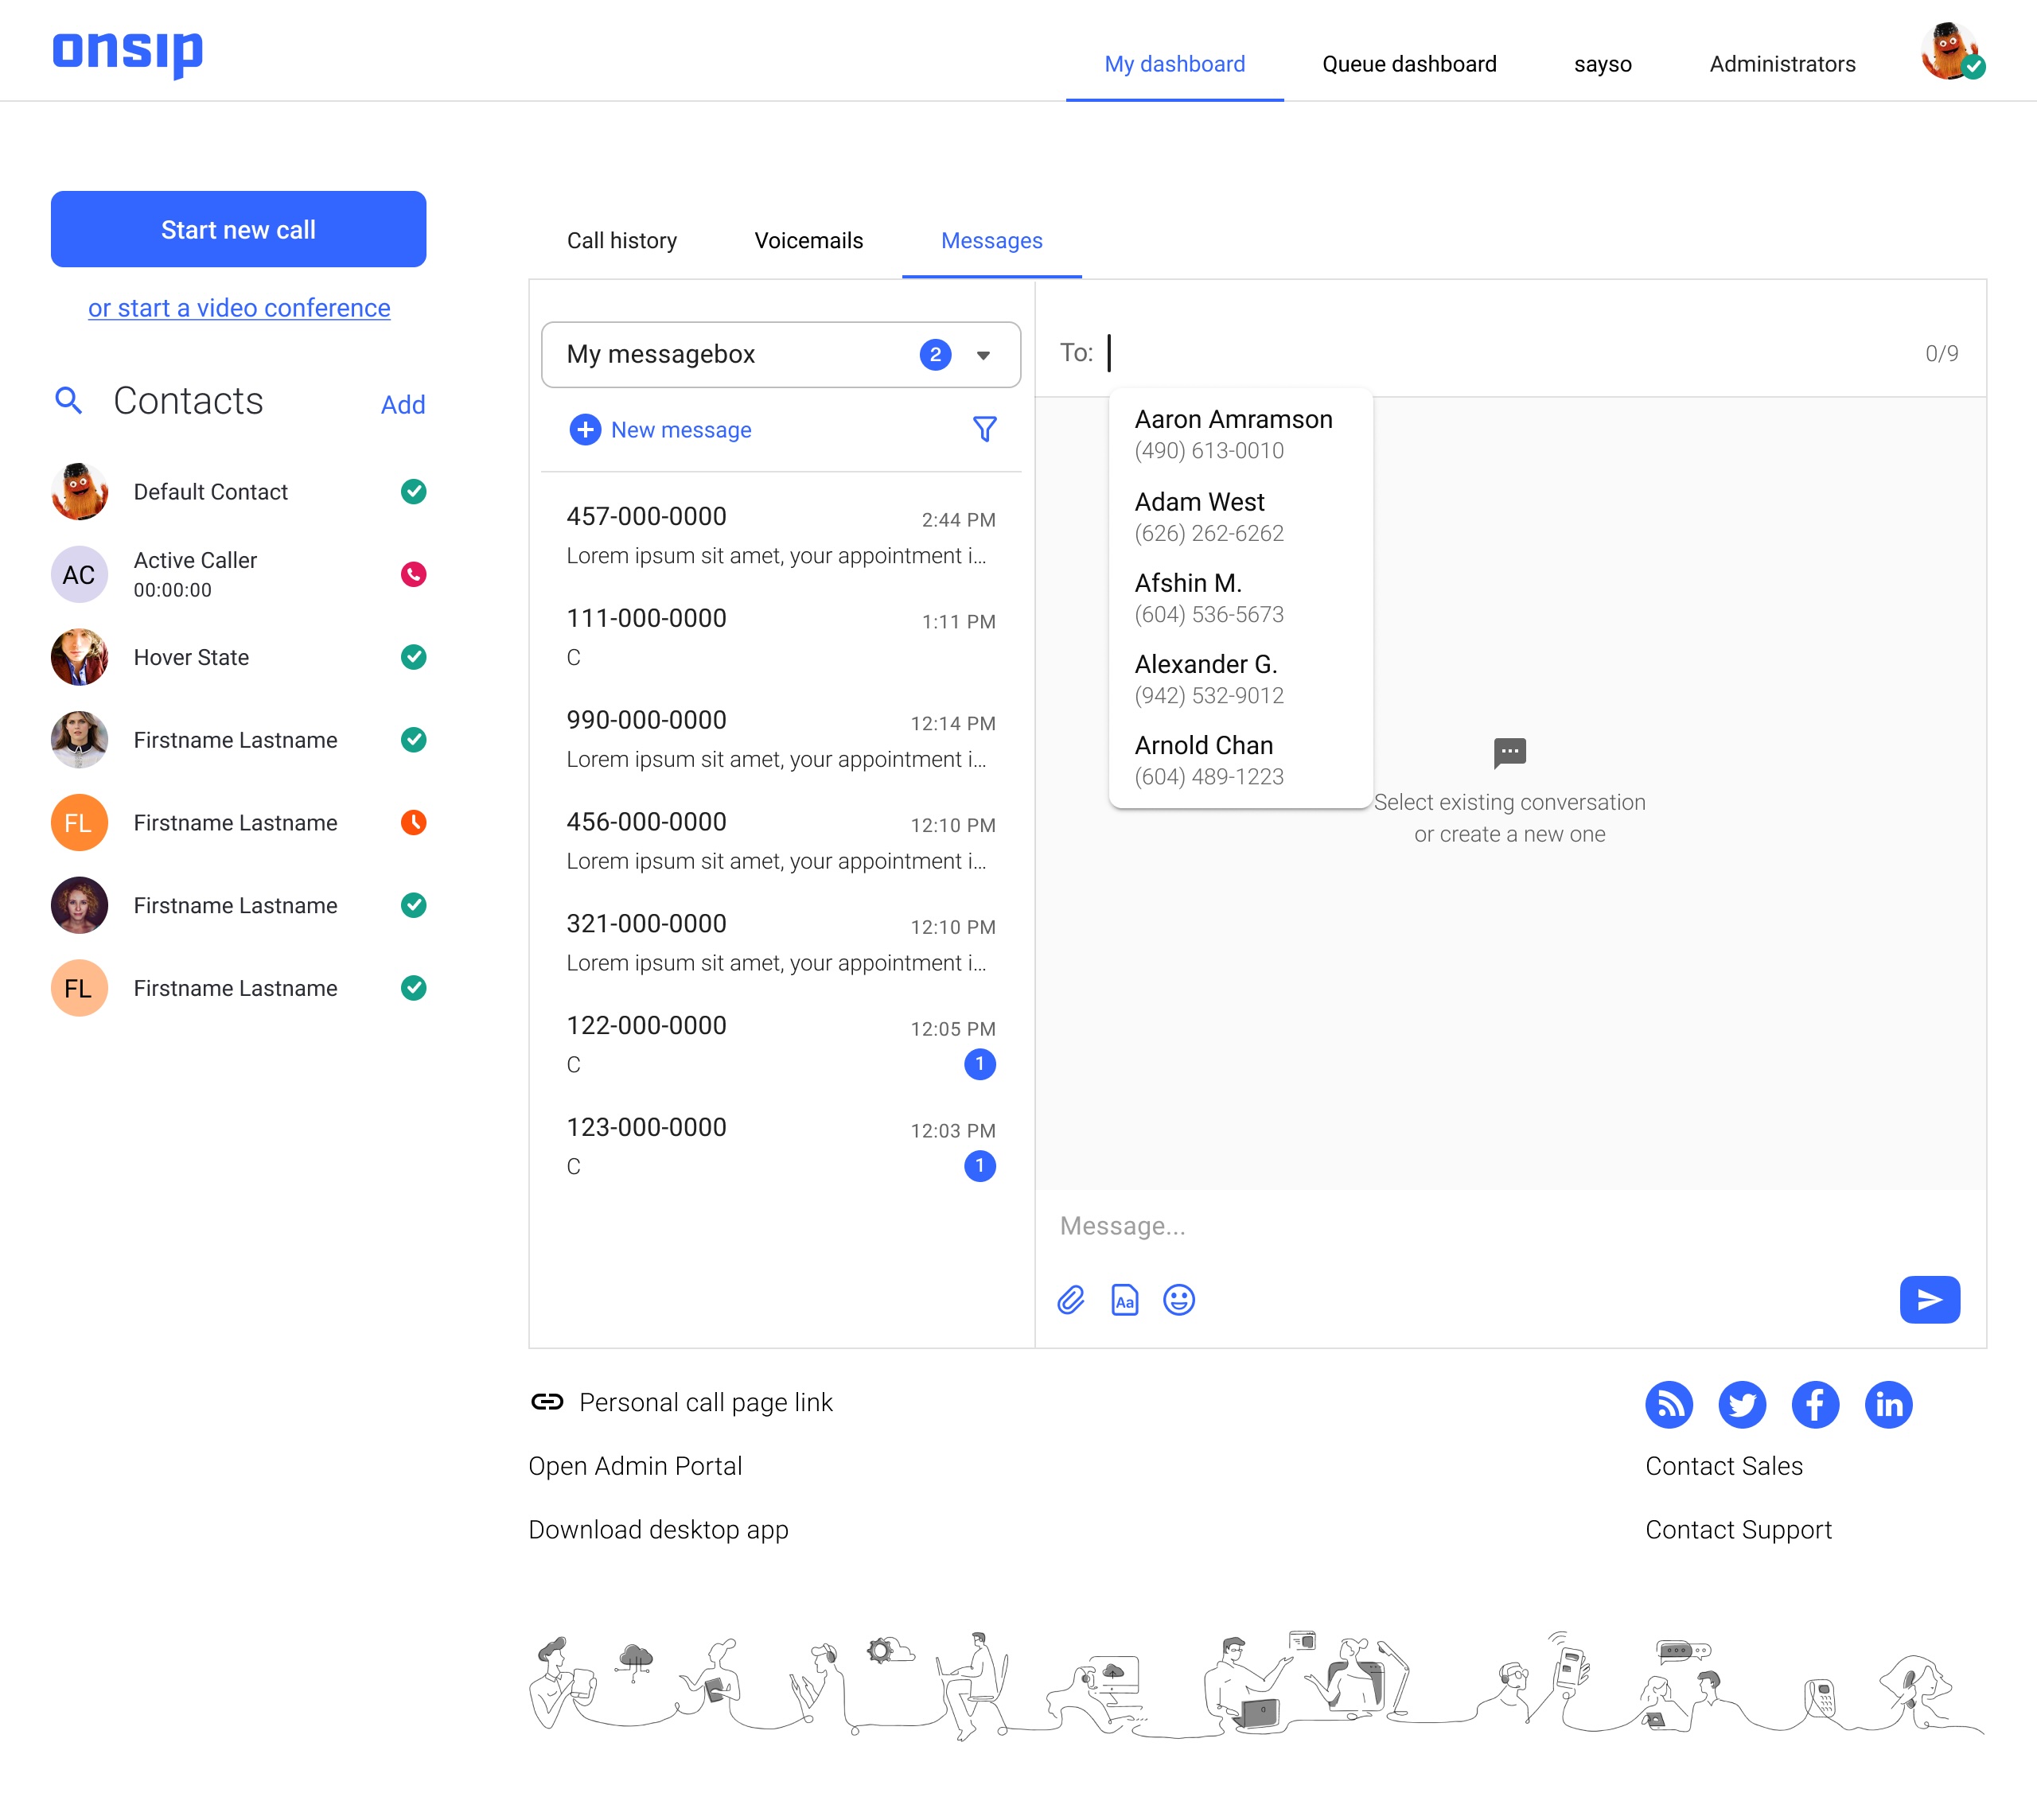
Task: Switch to Call history tab
Action: [621, 241]
